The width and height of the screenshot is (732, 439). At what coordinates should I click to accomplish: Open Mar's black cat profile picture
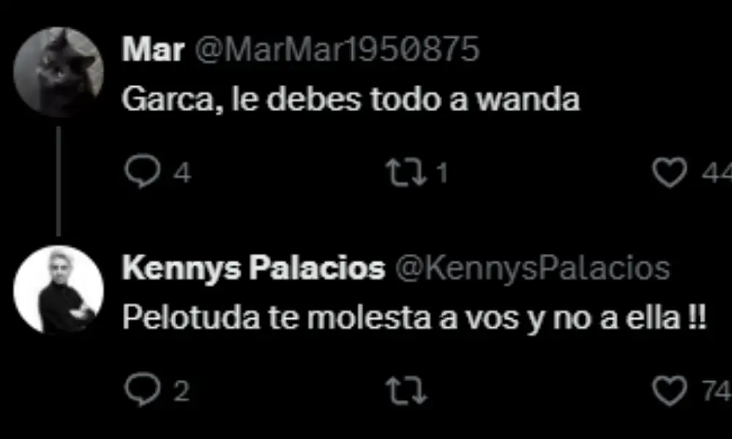tap(59, 72)
